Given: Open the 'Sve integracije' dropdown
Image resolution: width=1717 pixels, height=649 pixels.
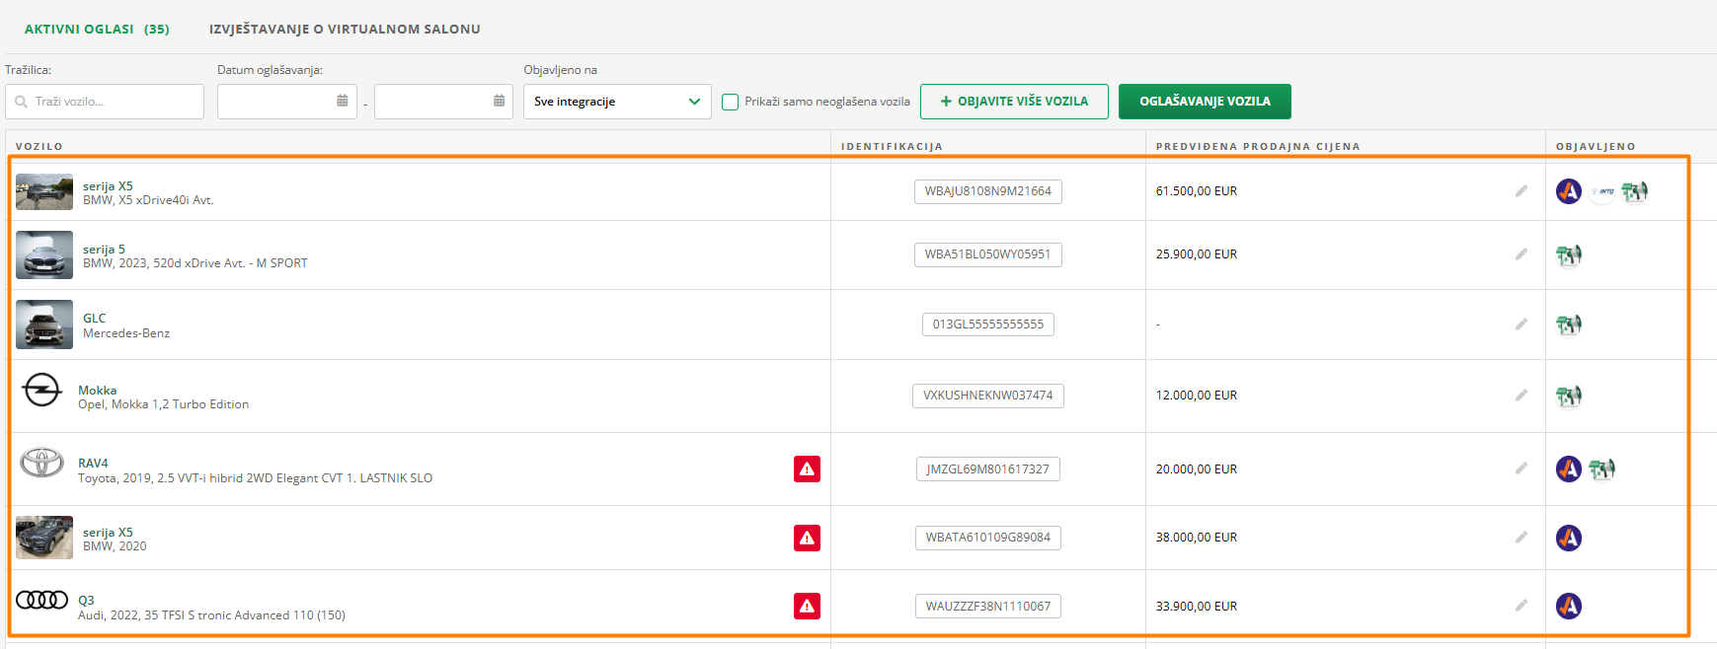Looking at the screenshot, I should pyautogui.click(x=617, y=102).
